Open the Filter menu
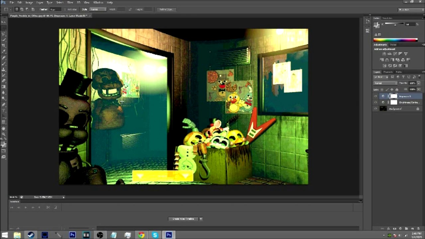Viewport: 425px width, 239px height. (70, 2)
